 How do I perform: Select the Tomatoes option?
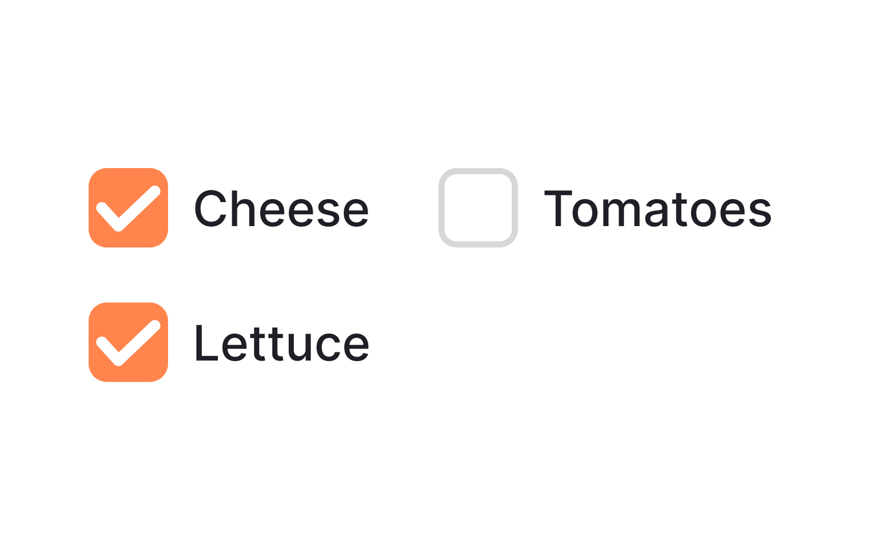pyautogui.click(x=478, y=208)
